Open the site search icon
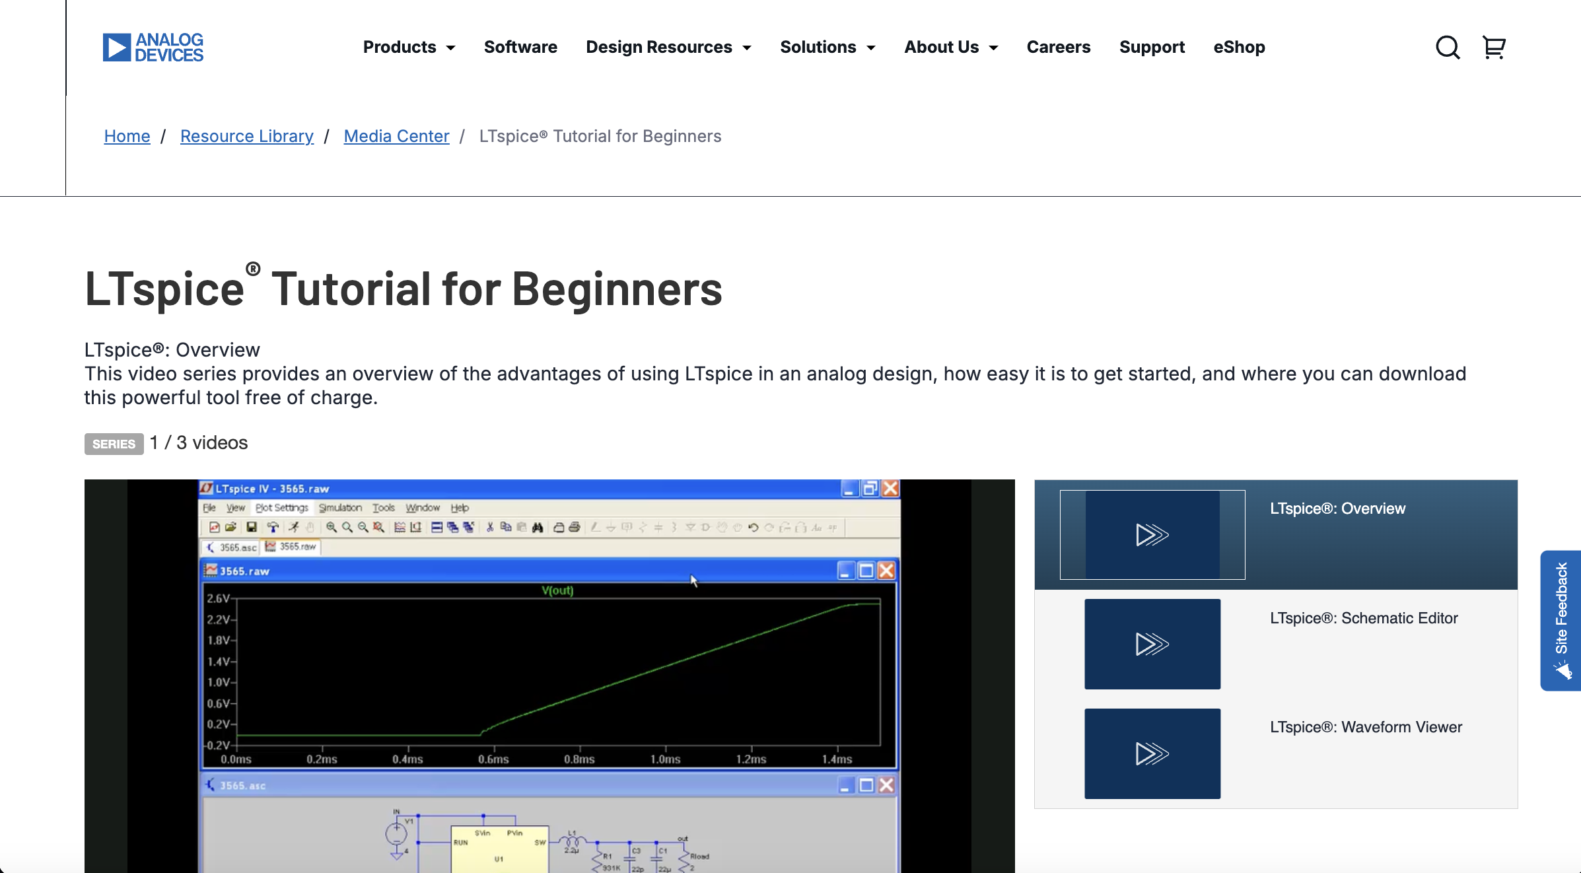Viewport: 1581px width, 873px height. click(1448, 48)
